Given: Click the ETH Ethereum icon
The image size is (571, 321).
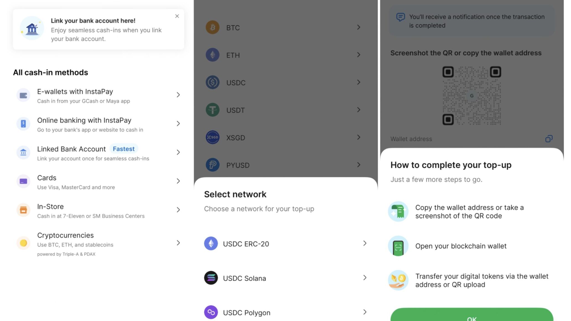Looking at the screenshot, I should pos(212,55).
